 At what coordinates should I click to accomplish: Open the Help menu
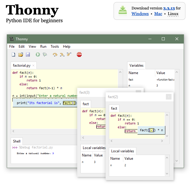point(67,47)
